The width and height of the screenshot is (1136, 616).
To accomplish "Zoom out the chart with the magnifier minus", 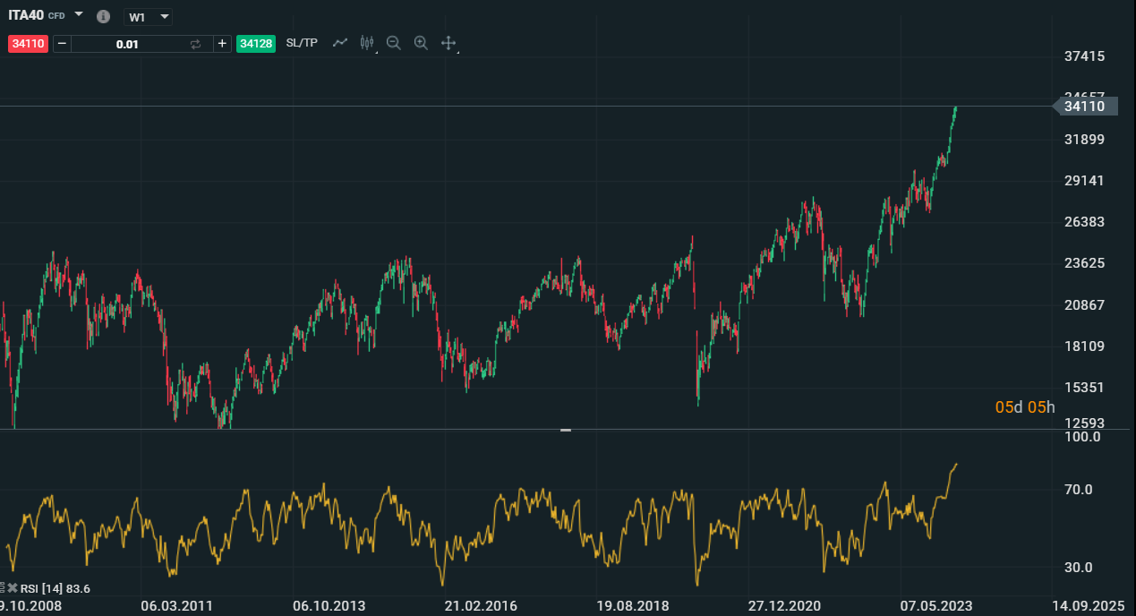I will [393, 43].
